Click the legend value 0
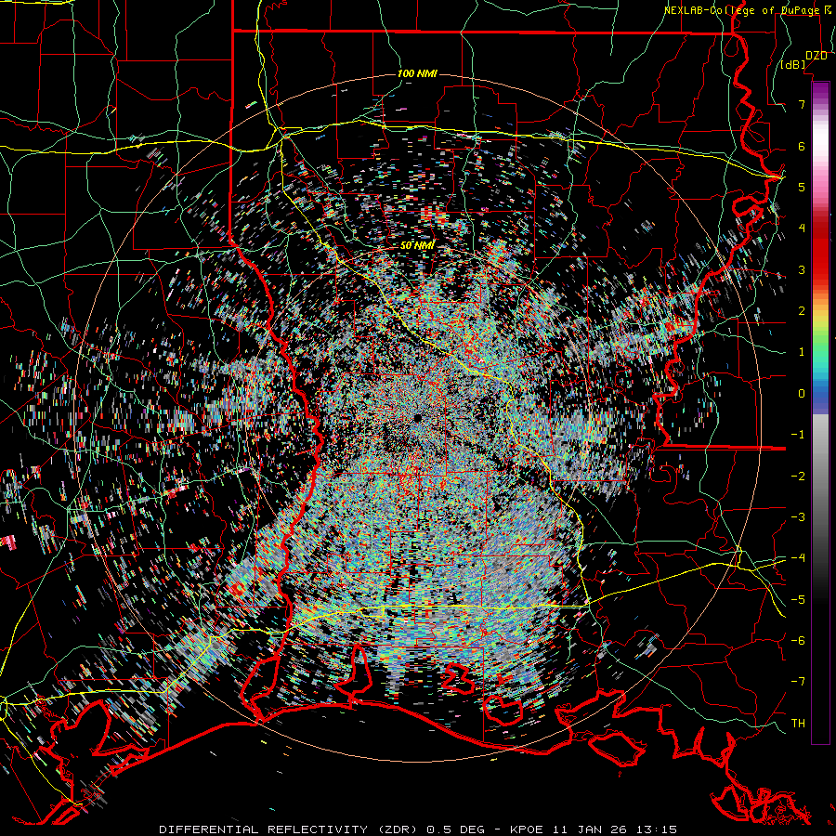The image size is (836, 836). coord(802,394)
